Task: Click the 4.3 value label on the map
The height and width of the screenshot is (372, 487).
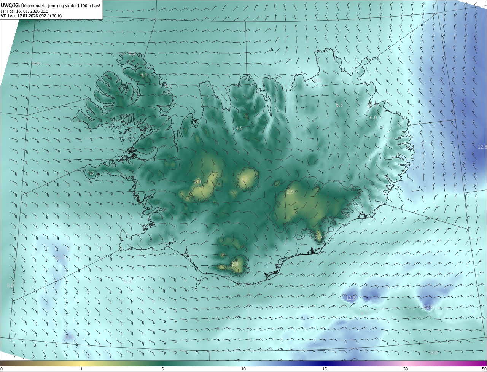Action: point(91,173)
